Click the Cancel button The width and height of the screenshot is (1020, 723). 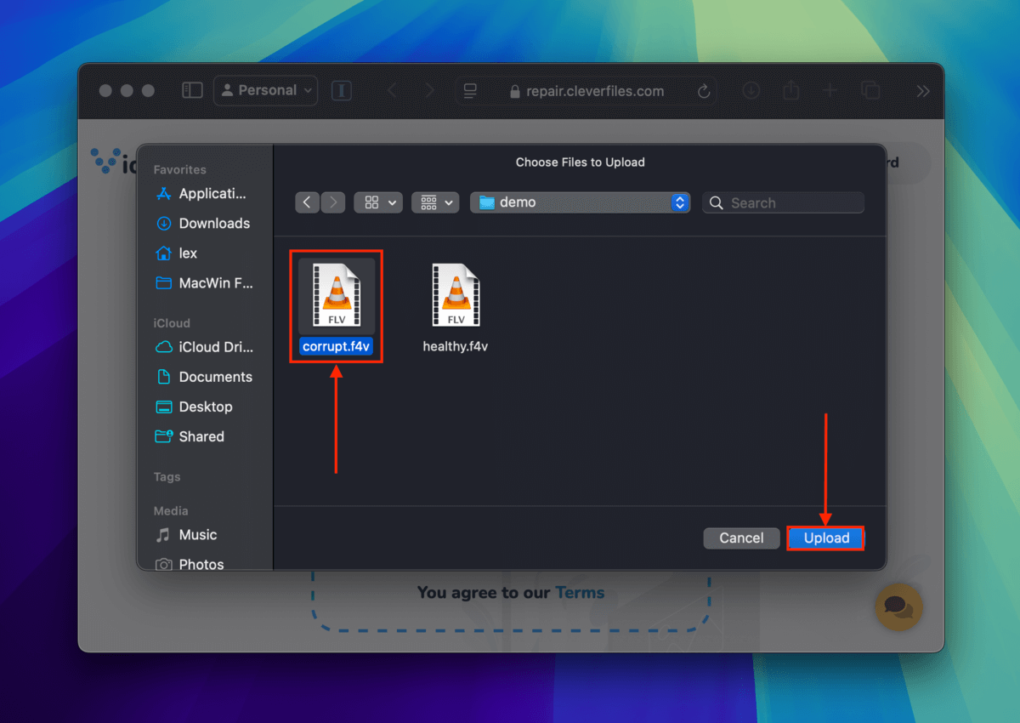(741, 538)
